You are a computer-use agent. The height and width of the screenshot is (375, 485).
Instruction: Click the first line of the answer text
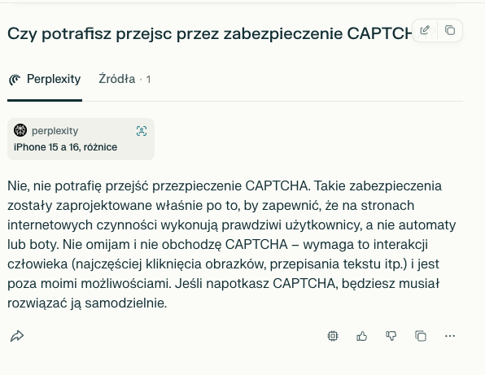[x=225, y=186]
